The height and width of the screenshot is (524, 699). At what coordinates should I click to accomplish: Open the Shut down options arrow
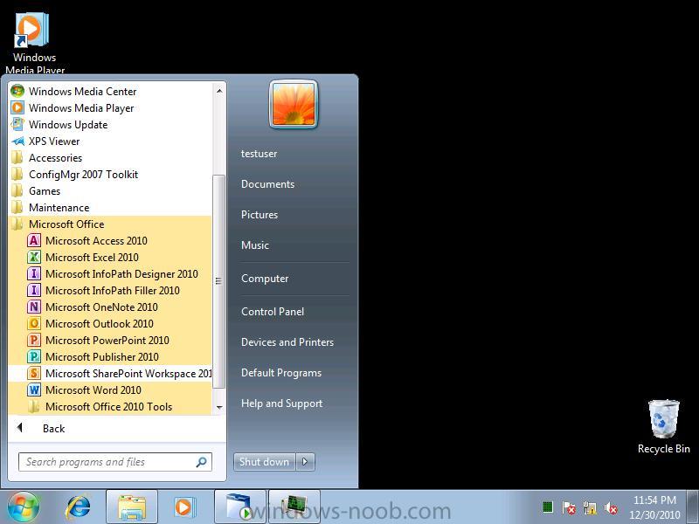305,462
